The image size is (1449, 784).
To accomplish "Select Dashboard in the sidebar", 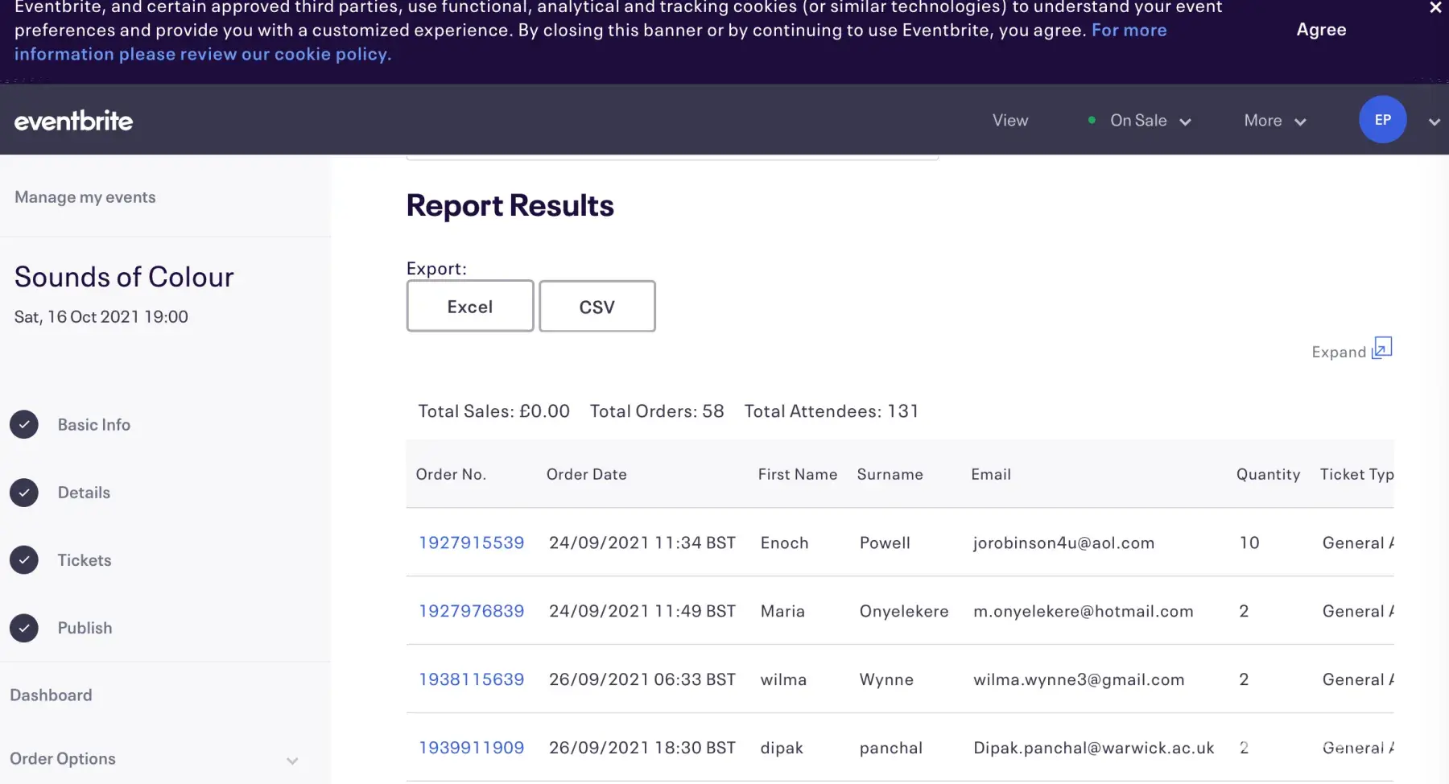I will (x=51, y=695).
